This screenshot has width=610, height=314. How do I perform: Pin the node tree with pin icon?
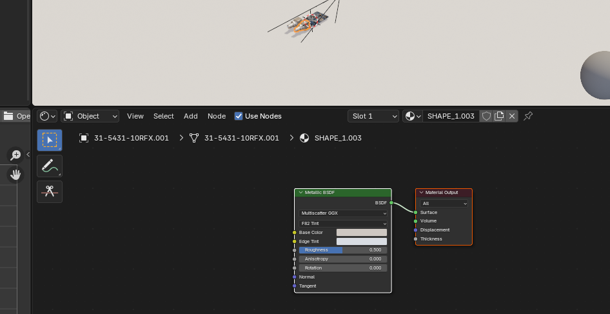[528, 116]
